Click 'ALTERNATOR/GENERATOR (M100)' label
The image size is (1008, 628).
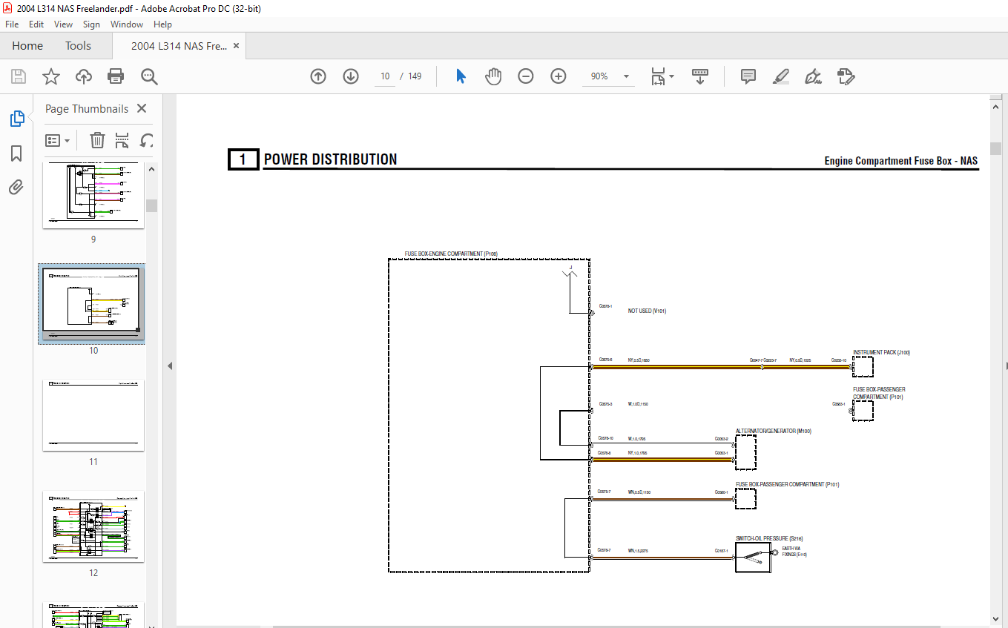(x=774, y=431)
